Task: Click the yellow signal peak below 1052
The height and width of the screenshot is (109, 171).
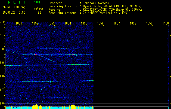Action: point(35,107)
